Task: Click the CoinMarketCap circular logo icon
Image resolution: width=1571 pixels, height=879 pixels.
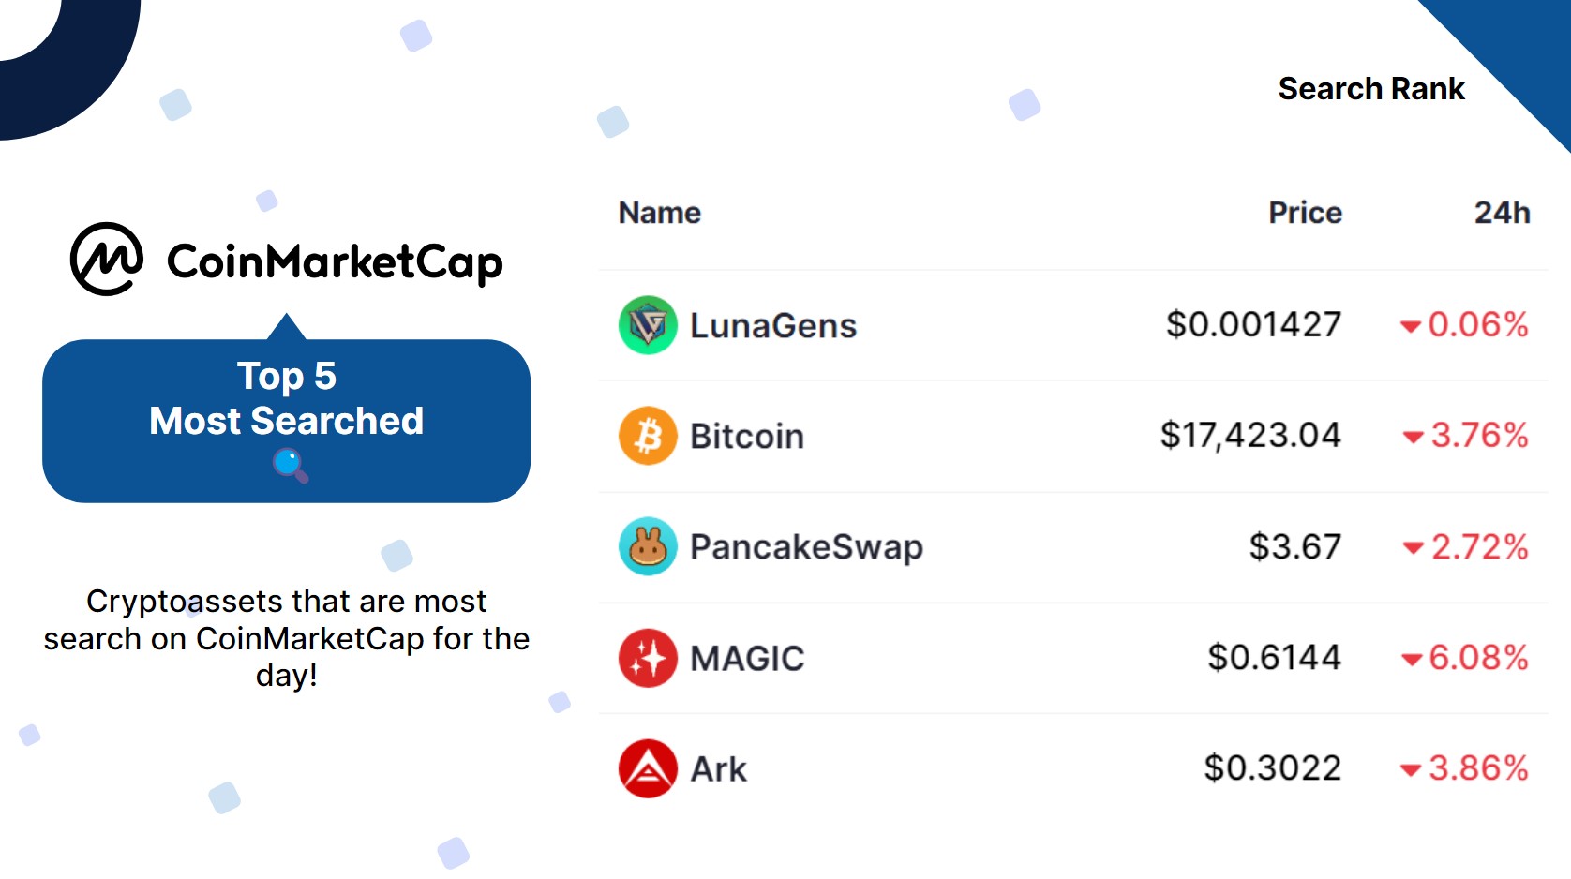Action: point(107,260)
